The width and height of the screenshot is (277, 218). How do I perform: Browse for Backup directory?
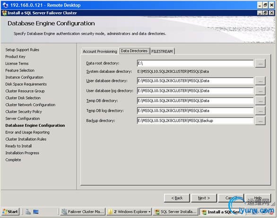[x=260, y=121]
